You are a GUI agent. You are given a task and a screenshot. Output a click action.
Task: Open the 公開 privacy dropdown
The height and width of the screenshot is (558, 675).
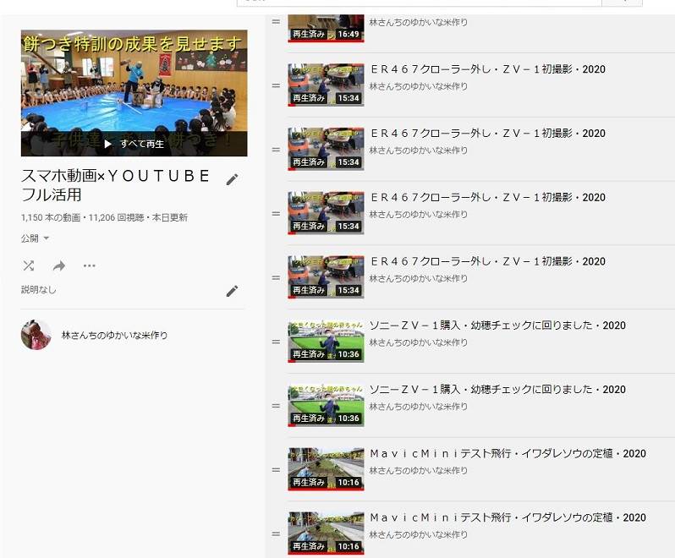pos(36,238)
